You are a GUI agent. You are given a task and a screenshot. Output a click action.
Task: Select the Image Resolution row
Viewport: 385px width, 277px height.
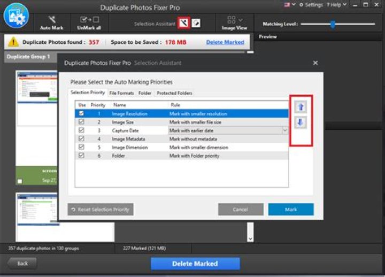click(x=182, y=114)
